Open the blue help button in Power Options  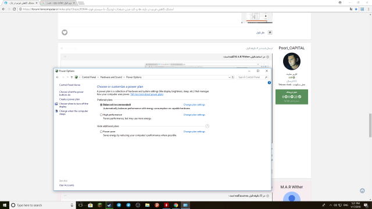[x=269, y=82]
